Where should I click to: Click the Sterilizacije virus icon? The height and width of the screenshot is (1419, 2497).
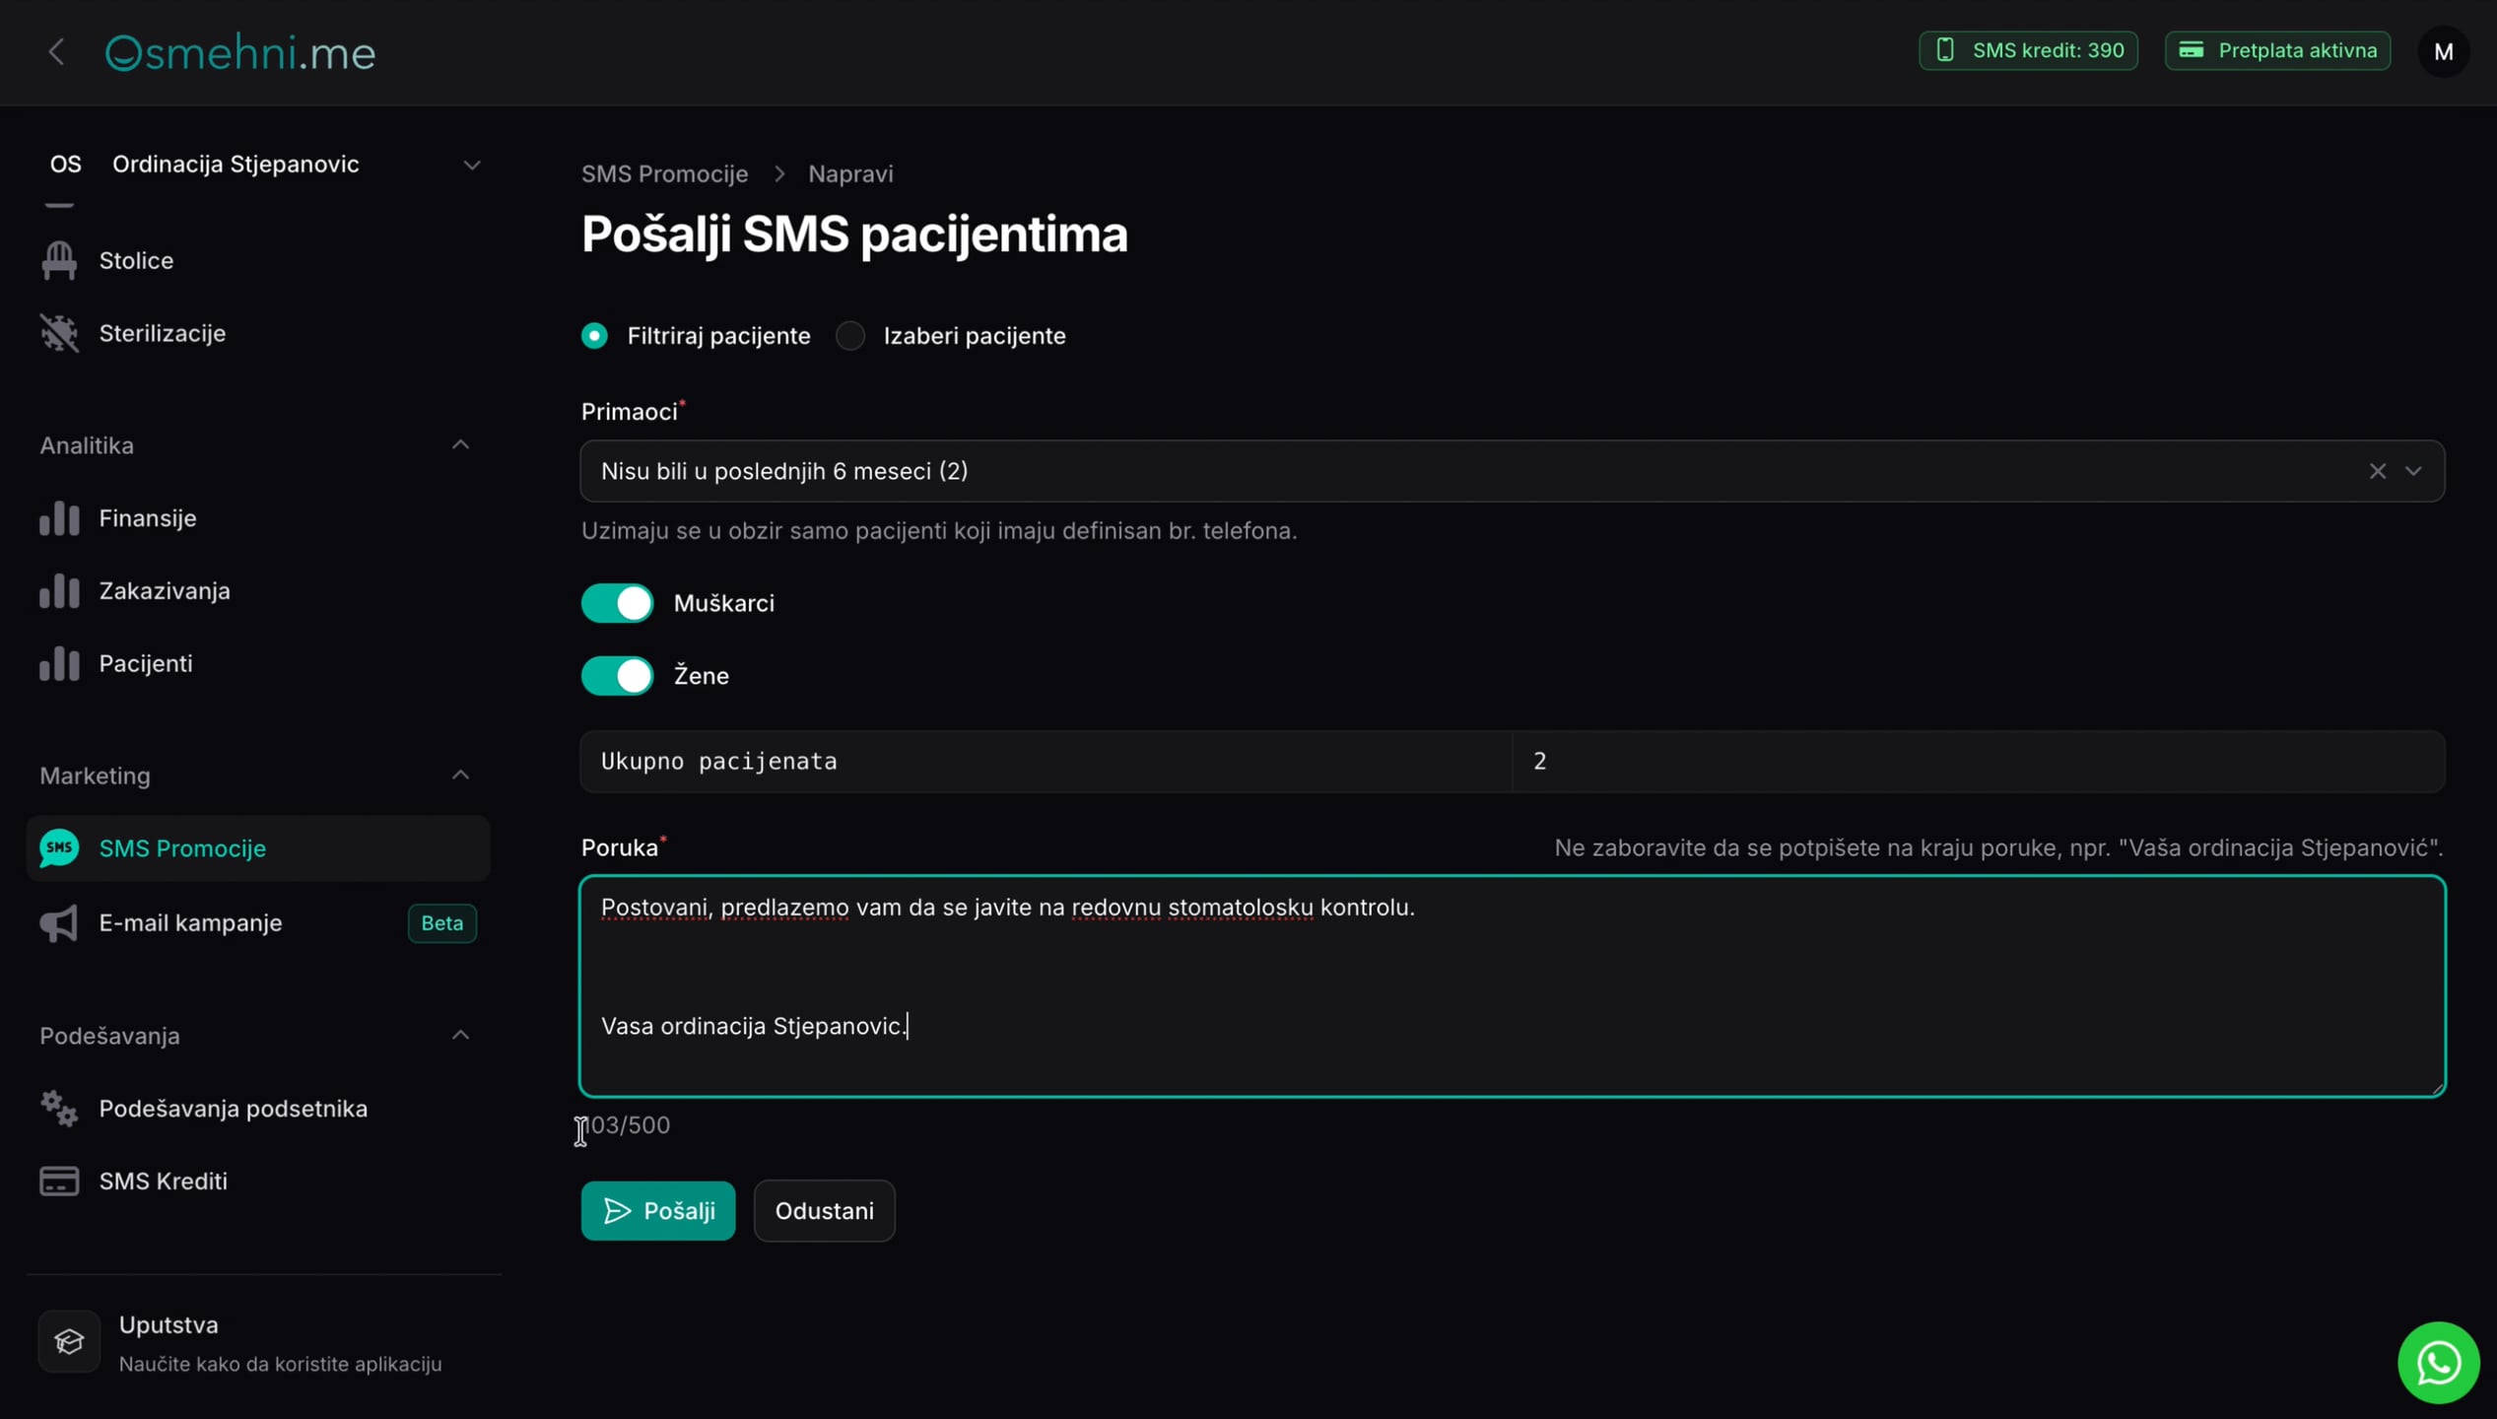pyautogui.click(x=59, y=333)
